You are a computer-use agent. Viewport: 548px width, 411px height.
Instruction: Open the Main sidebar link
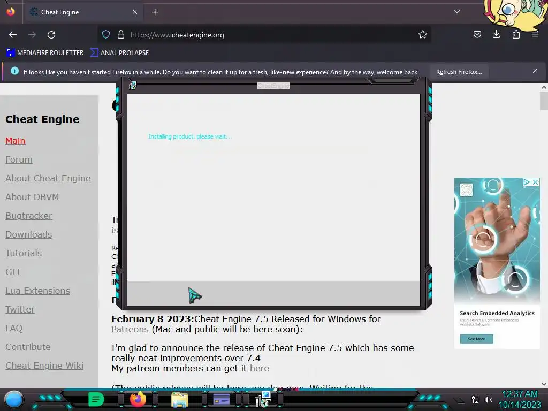click(x=16, y=141)
